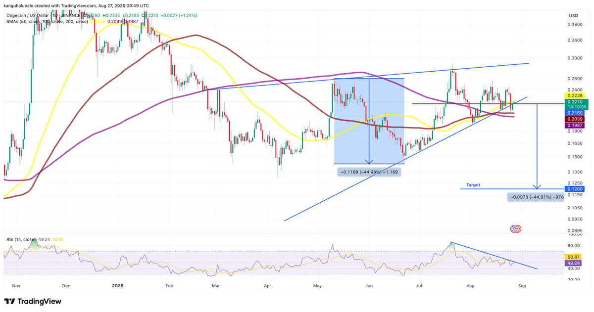
Task: Click the Nov label on time axis
Action: (x=16, y=286)
